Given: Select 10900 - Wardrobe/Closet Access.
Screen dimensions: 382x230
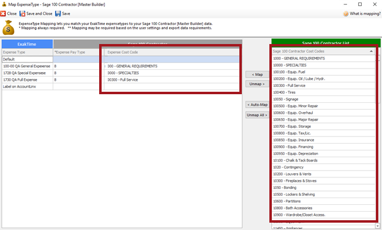Looking at the screenshot, I should pos(323,215).
